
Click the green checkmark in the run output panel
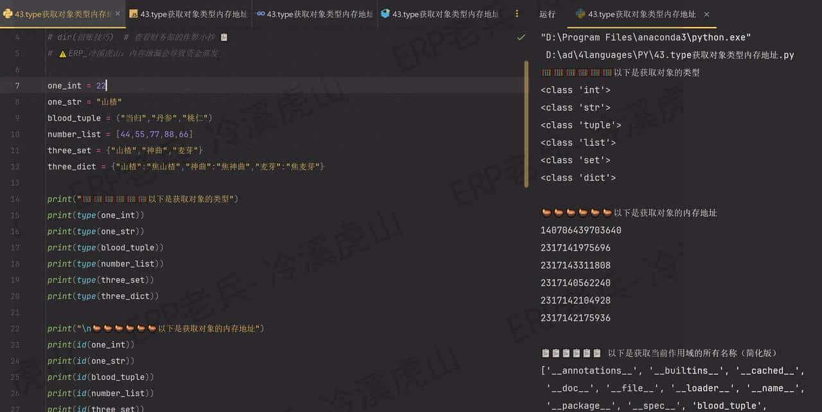(521, 37)
